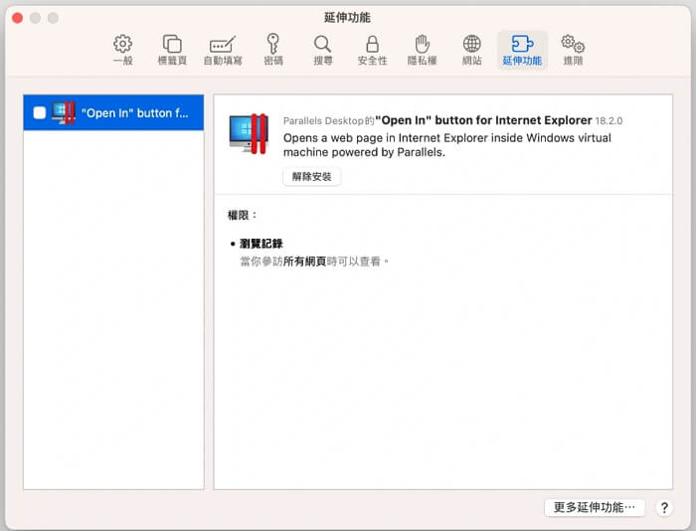Click the large Parallels Desktop icon in details

coord(249,133)
